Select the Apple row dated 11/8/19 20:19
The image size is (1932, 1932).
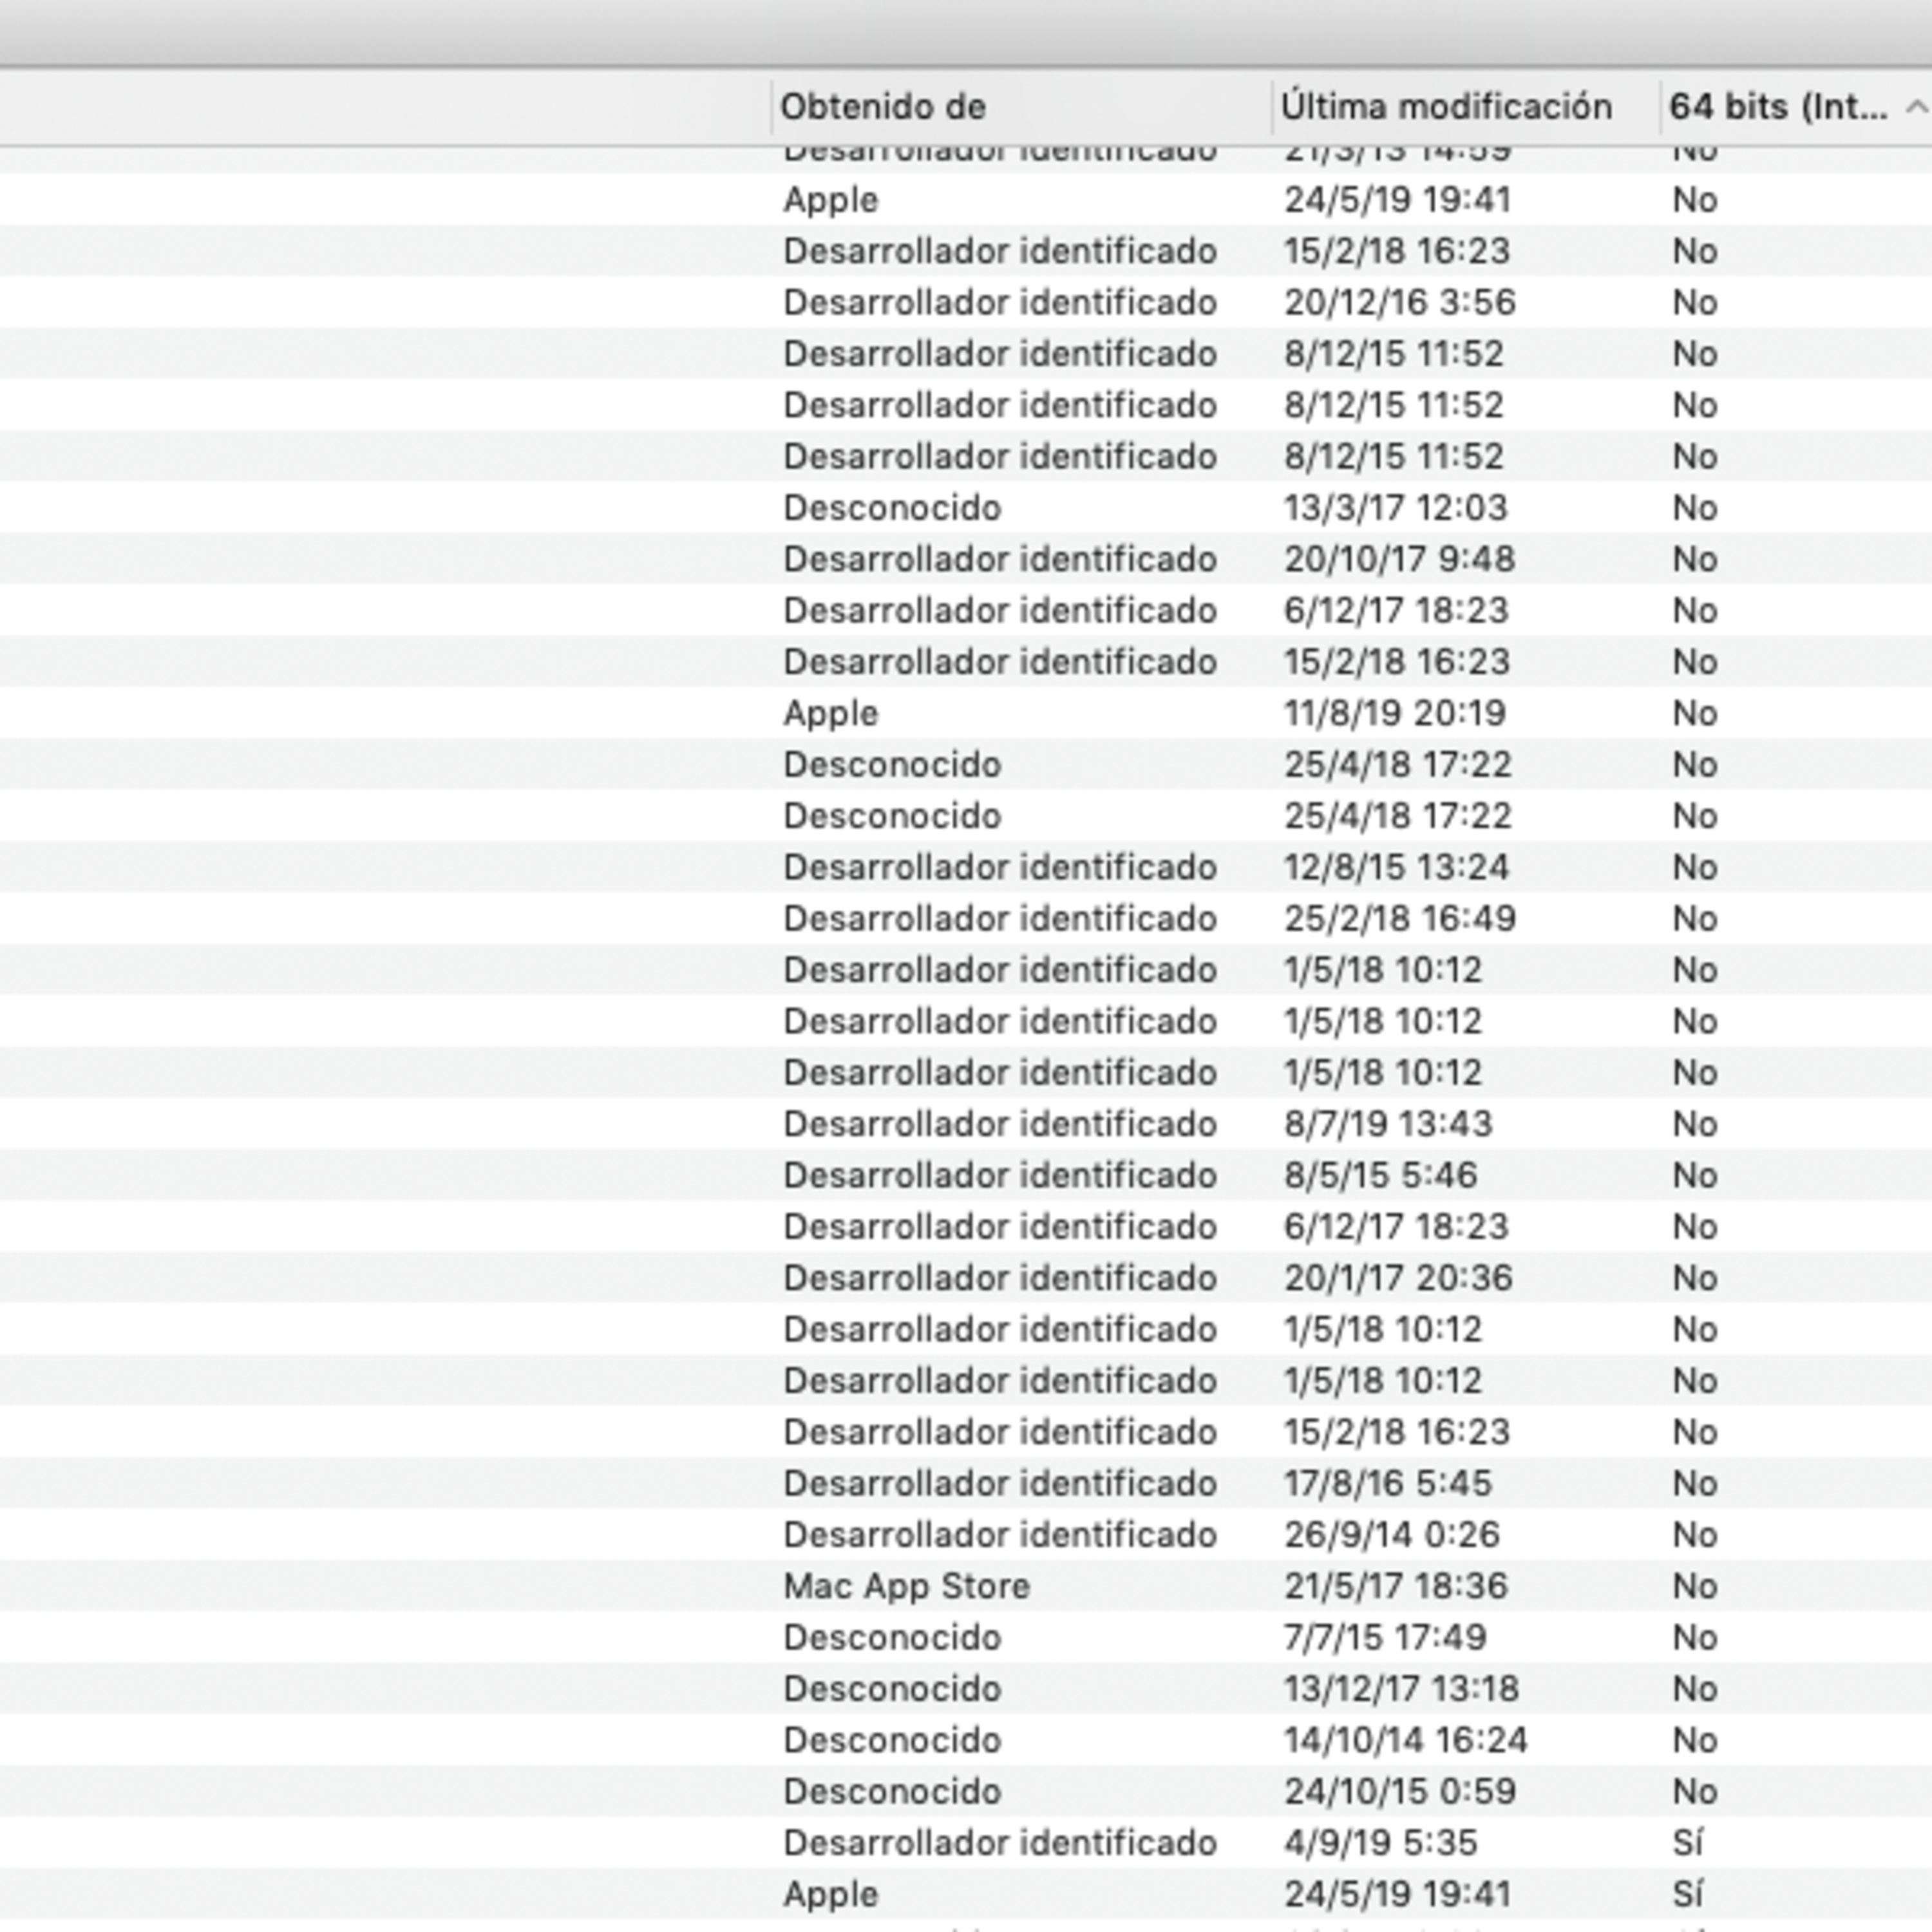(830, 713)
